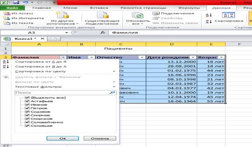
Task: Switch to the Меню tab
Action: click(70, 8)
